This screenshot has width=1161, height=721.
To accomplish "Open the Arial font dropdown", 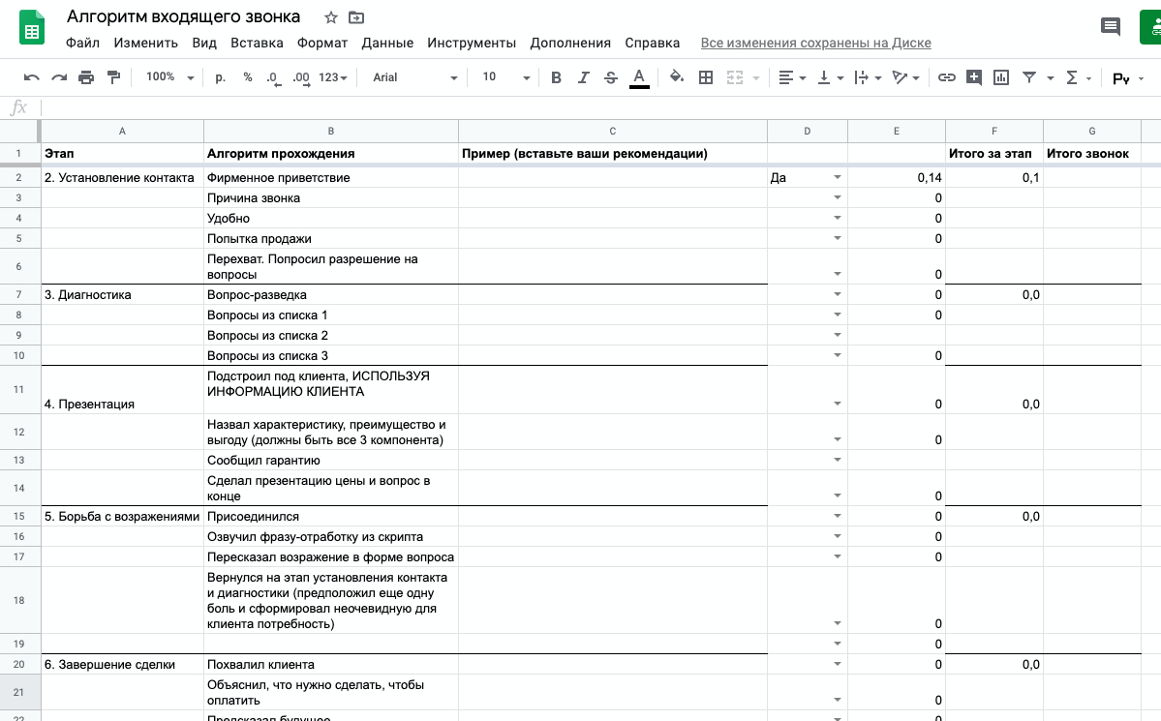I will (x=414, y=77).
